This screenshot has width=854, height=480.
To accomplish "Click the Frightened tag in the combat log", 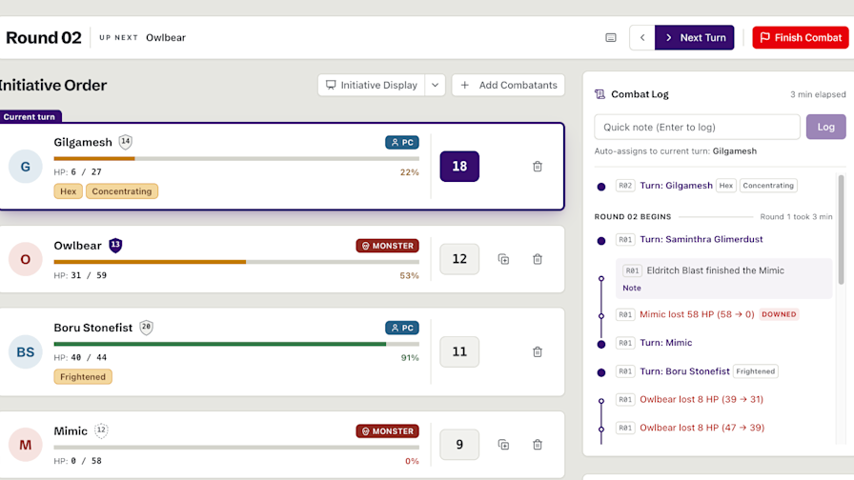I will 756,371.
